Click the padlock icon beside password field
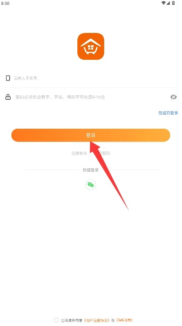This screenshot has width=182, height=326. pos(8,97)
